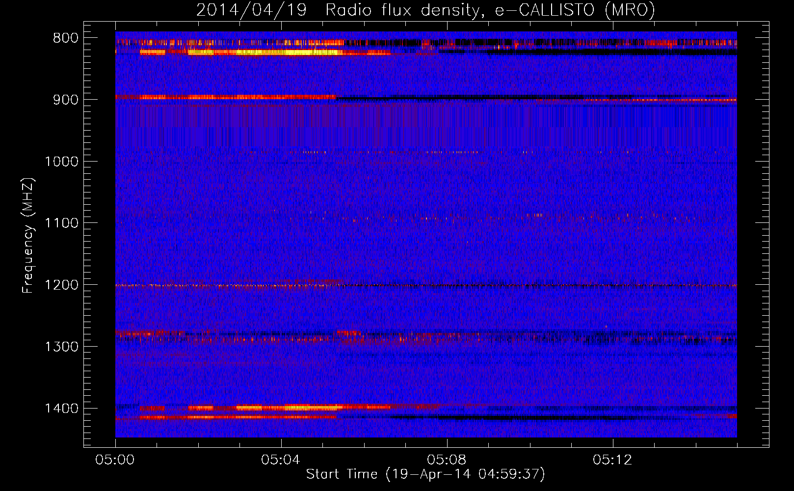The height and width of the screenshot is (491, 794).
Task: Click the 05:00 time tick label
Action: click(x=115, y=460)
